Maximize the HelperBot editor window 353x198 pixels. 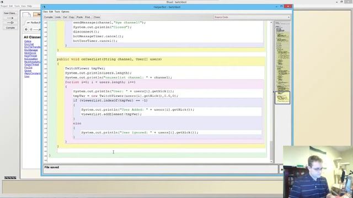point(281,7)
